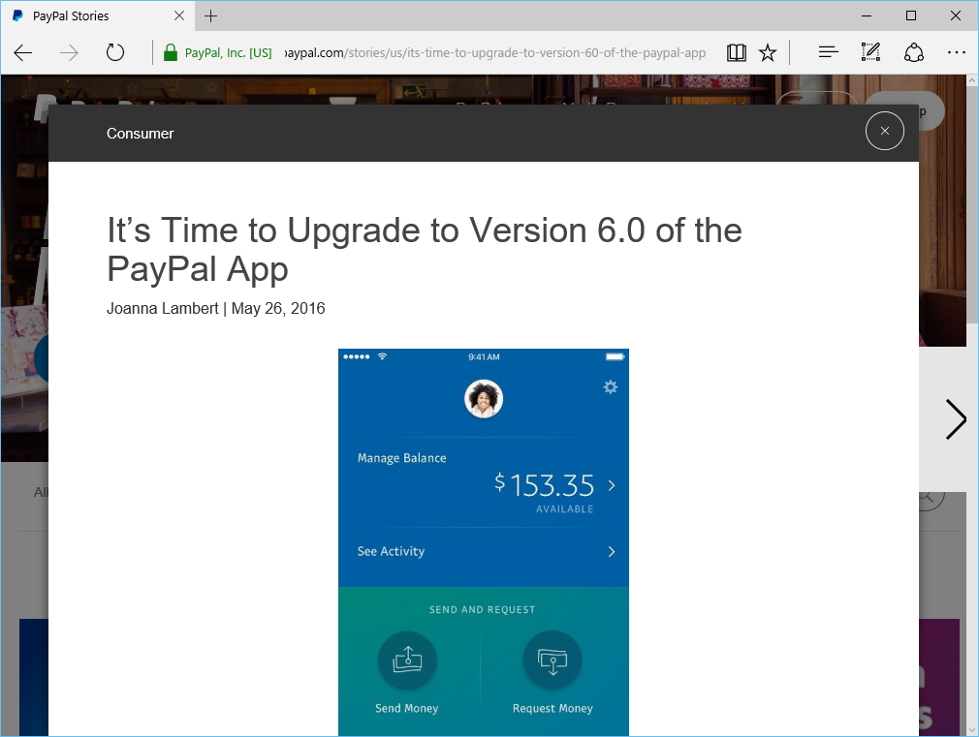The image size is (979, 737).
Task: Add this page to favorites
Action: [768, 52]
